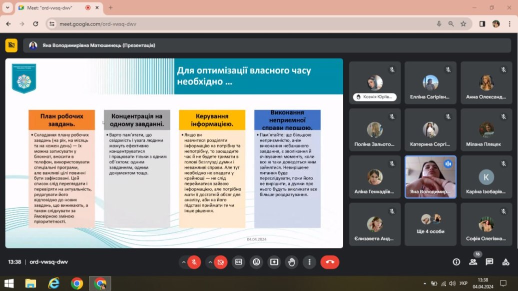Image resolution: width=518 pixels, height=291 pixels.
Task: Click the address bar URL
Action: 98,24
